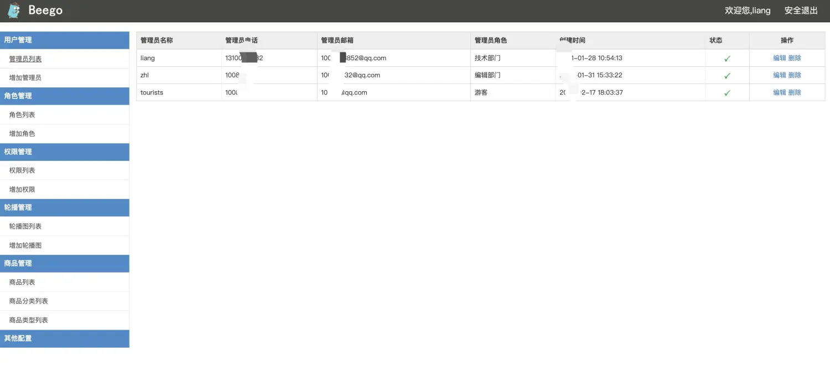830x376 pixels.
Task: Select 增加角色 from sidebar
Action: pos(22,134)
